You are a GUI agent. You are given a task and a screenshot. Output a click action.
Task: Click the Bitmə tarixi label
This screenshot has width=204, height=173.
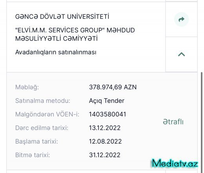(x=33, y=155)
